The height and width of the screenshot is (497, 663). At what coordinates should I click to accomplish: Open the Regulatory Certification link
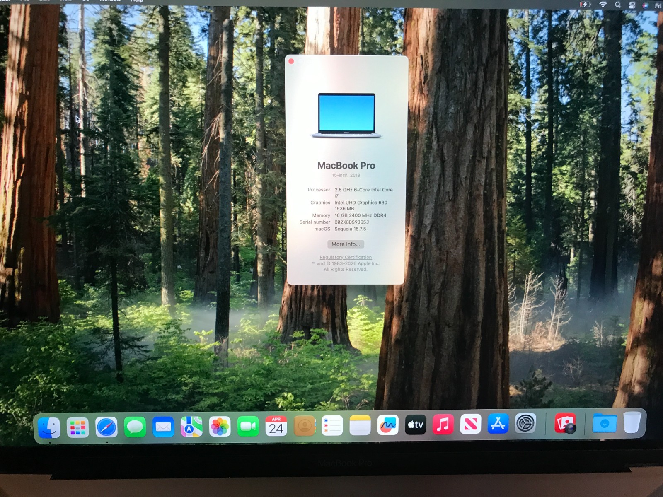[346, 257]
